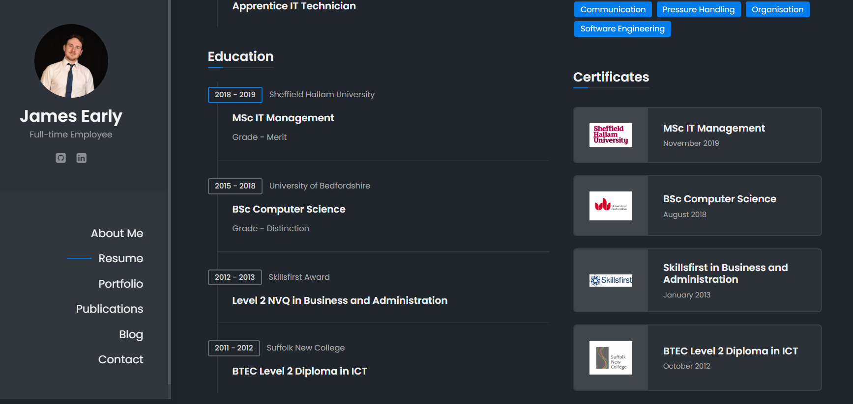
Task: Click the Software Engineering skill tag
Action: click(x=622, y=28)
